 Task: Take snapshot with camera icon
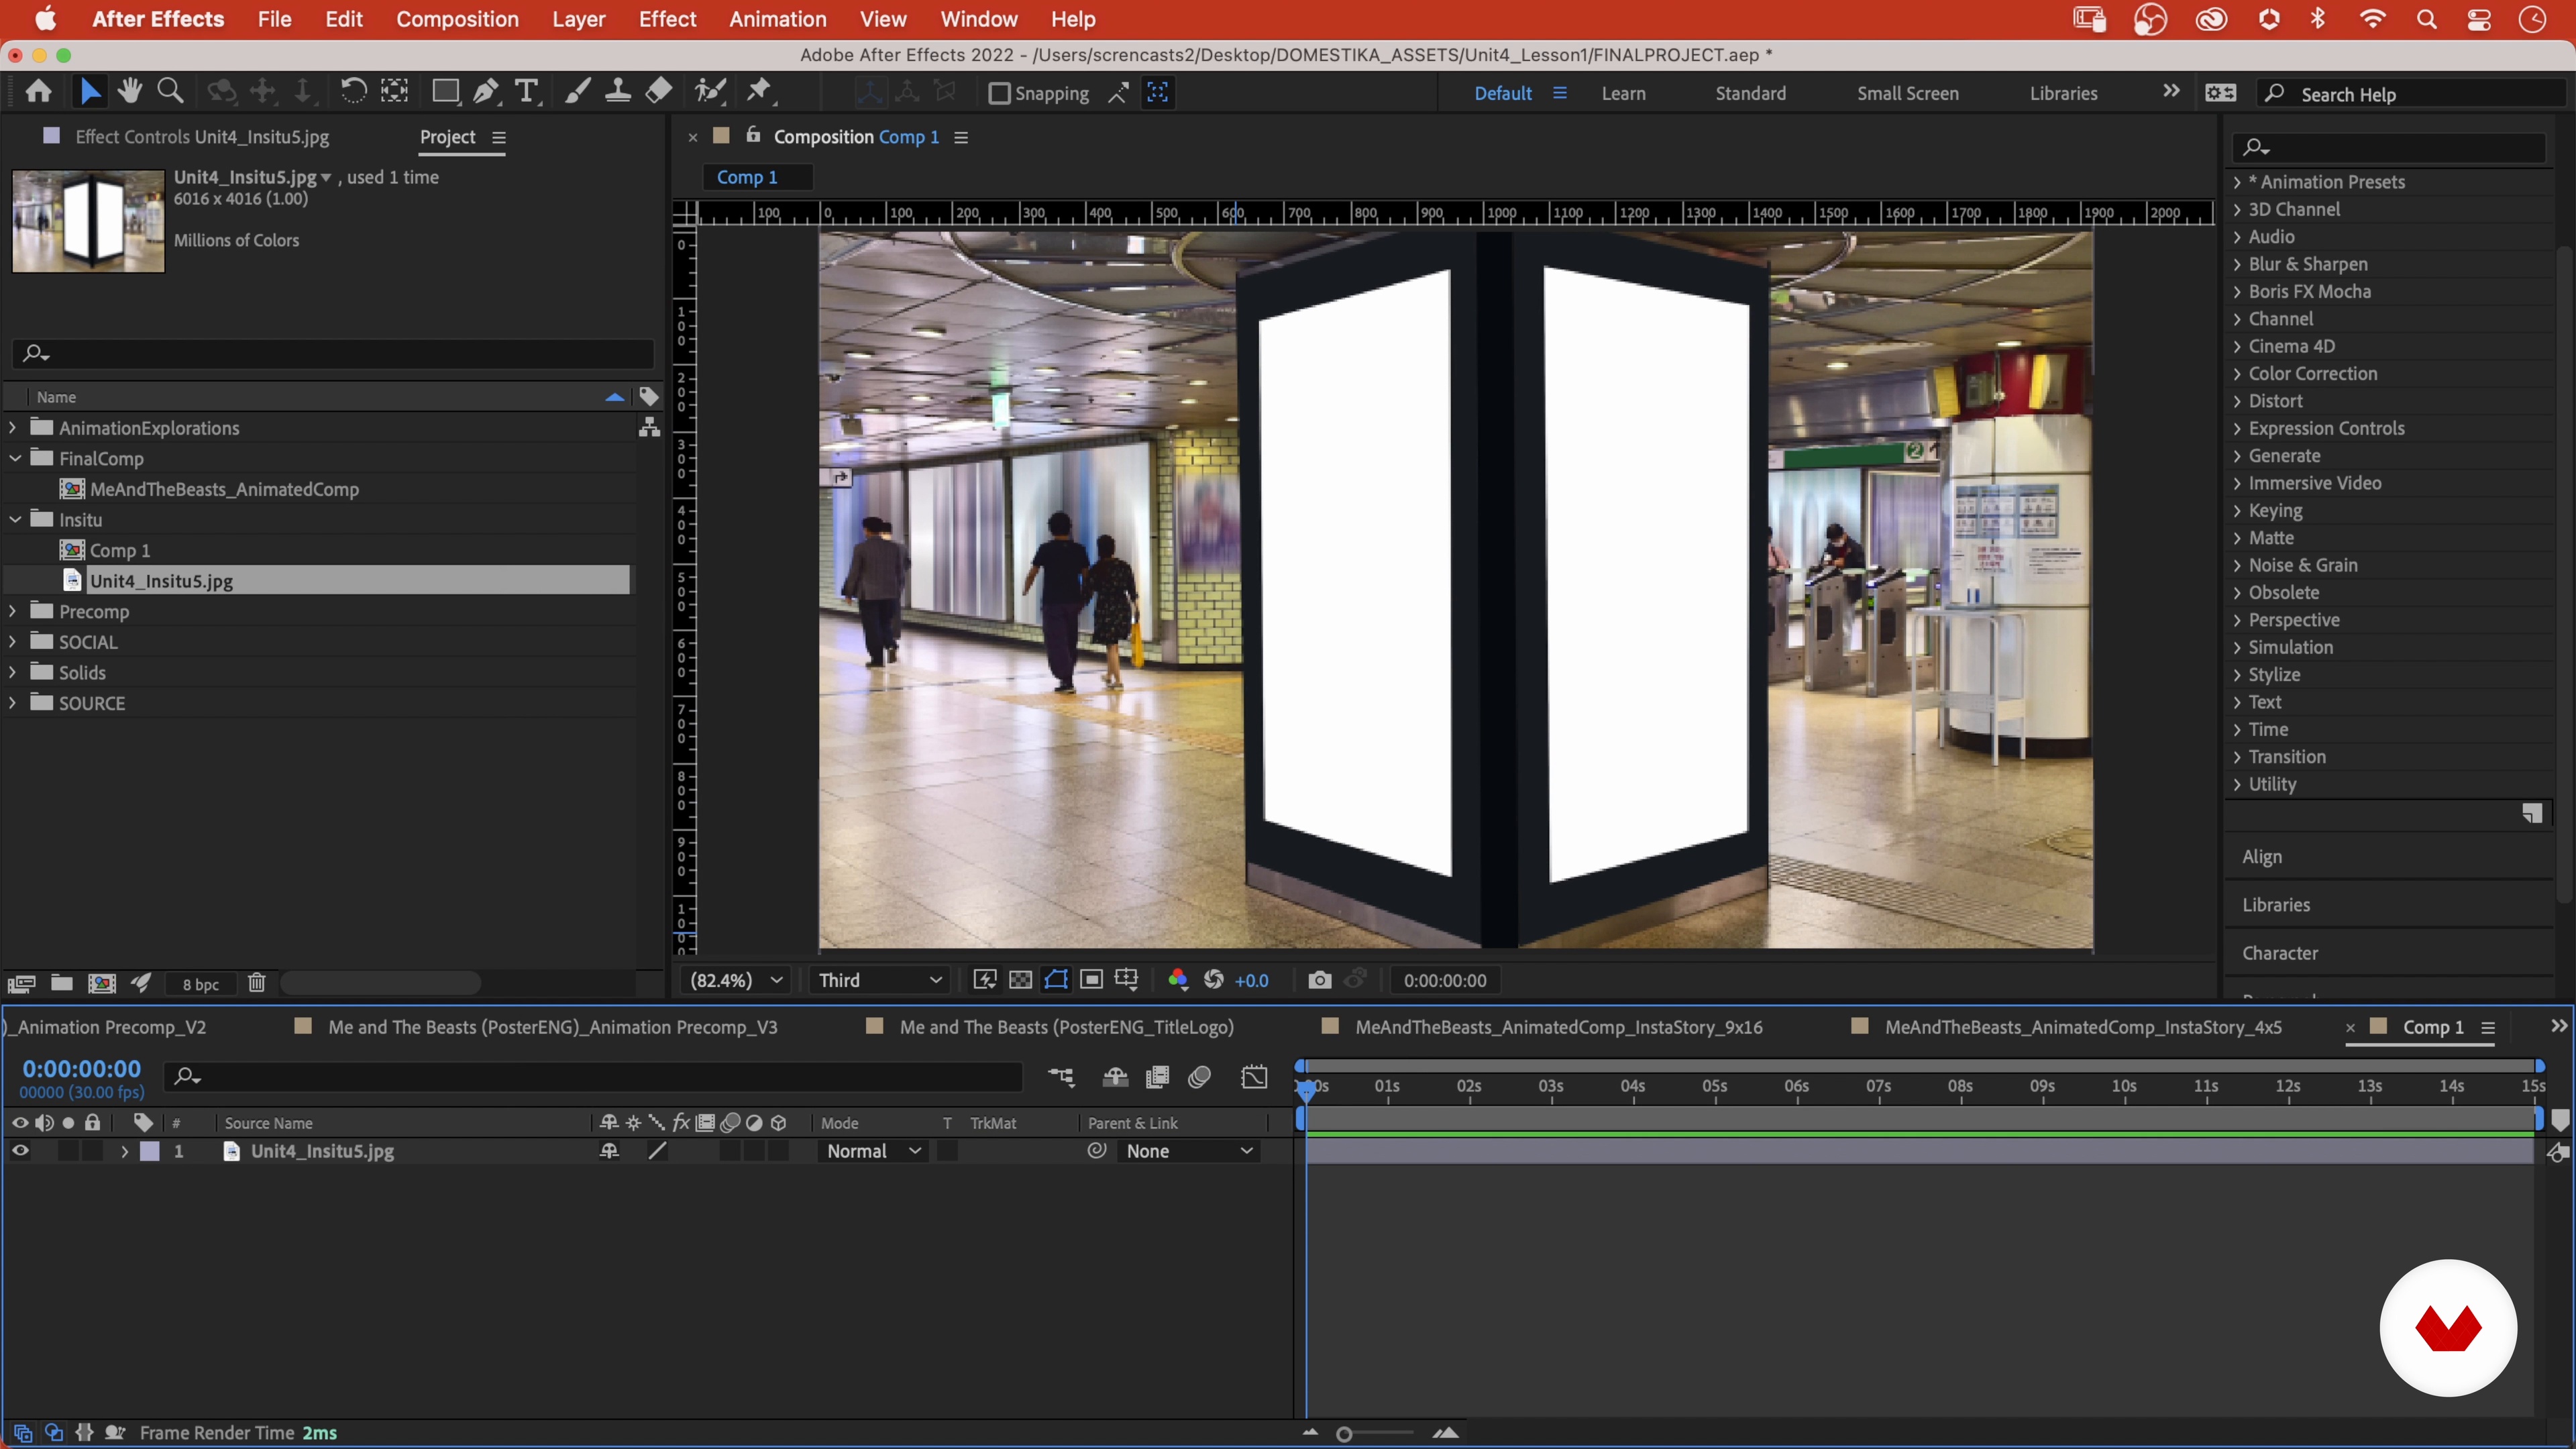click(x=1320, y=980)
